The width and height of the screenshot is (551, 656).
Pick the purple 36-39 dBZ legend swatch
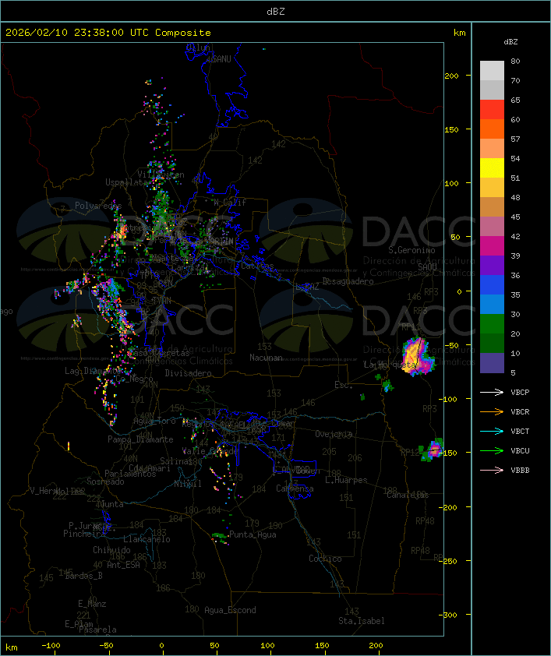492,265
